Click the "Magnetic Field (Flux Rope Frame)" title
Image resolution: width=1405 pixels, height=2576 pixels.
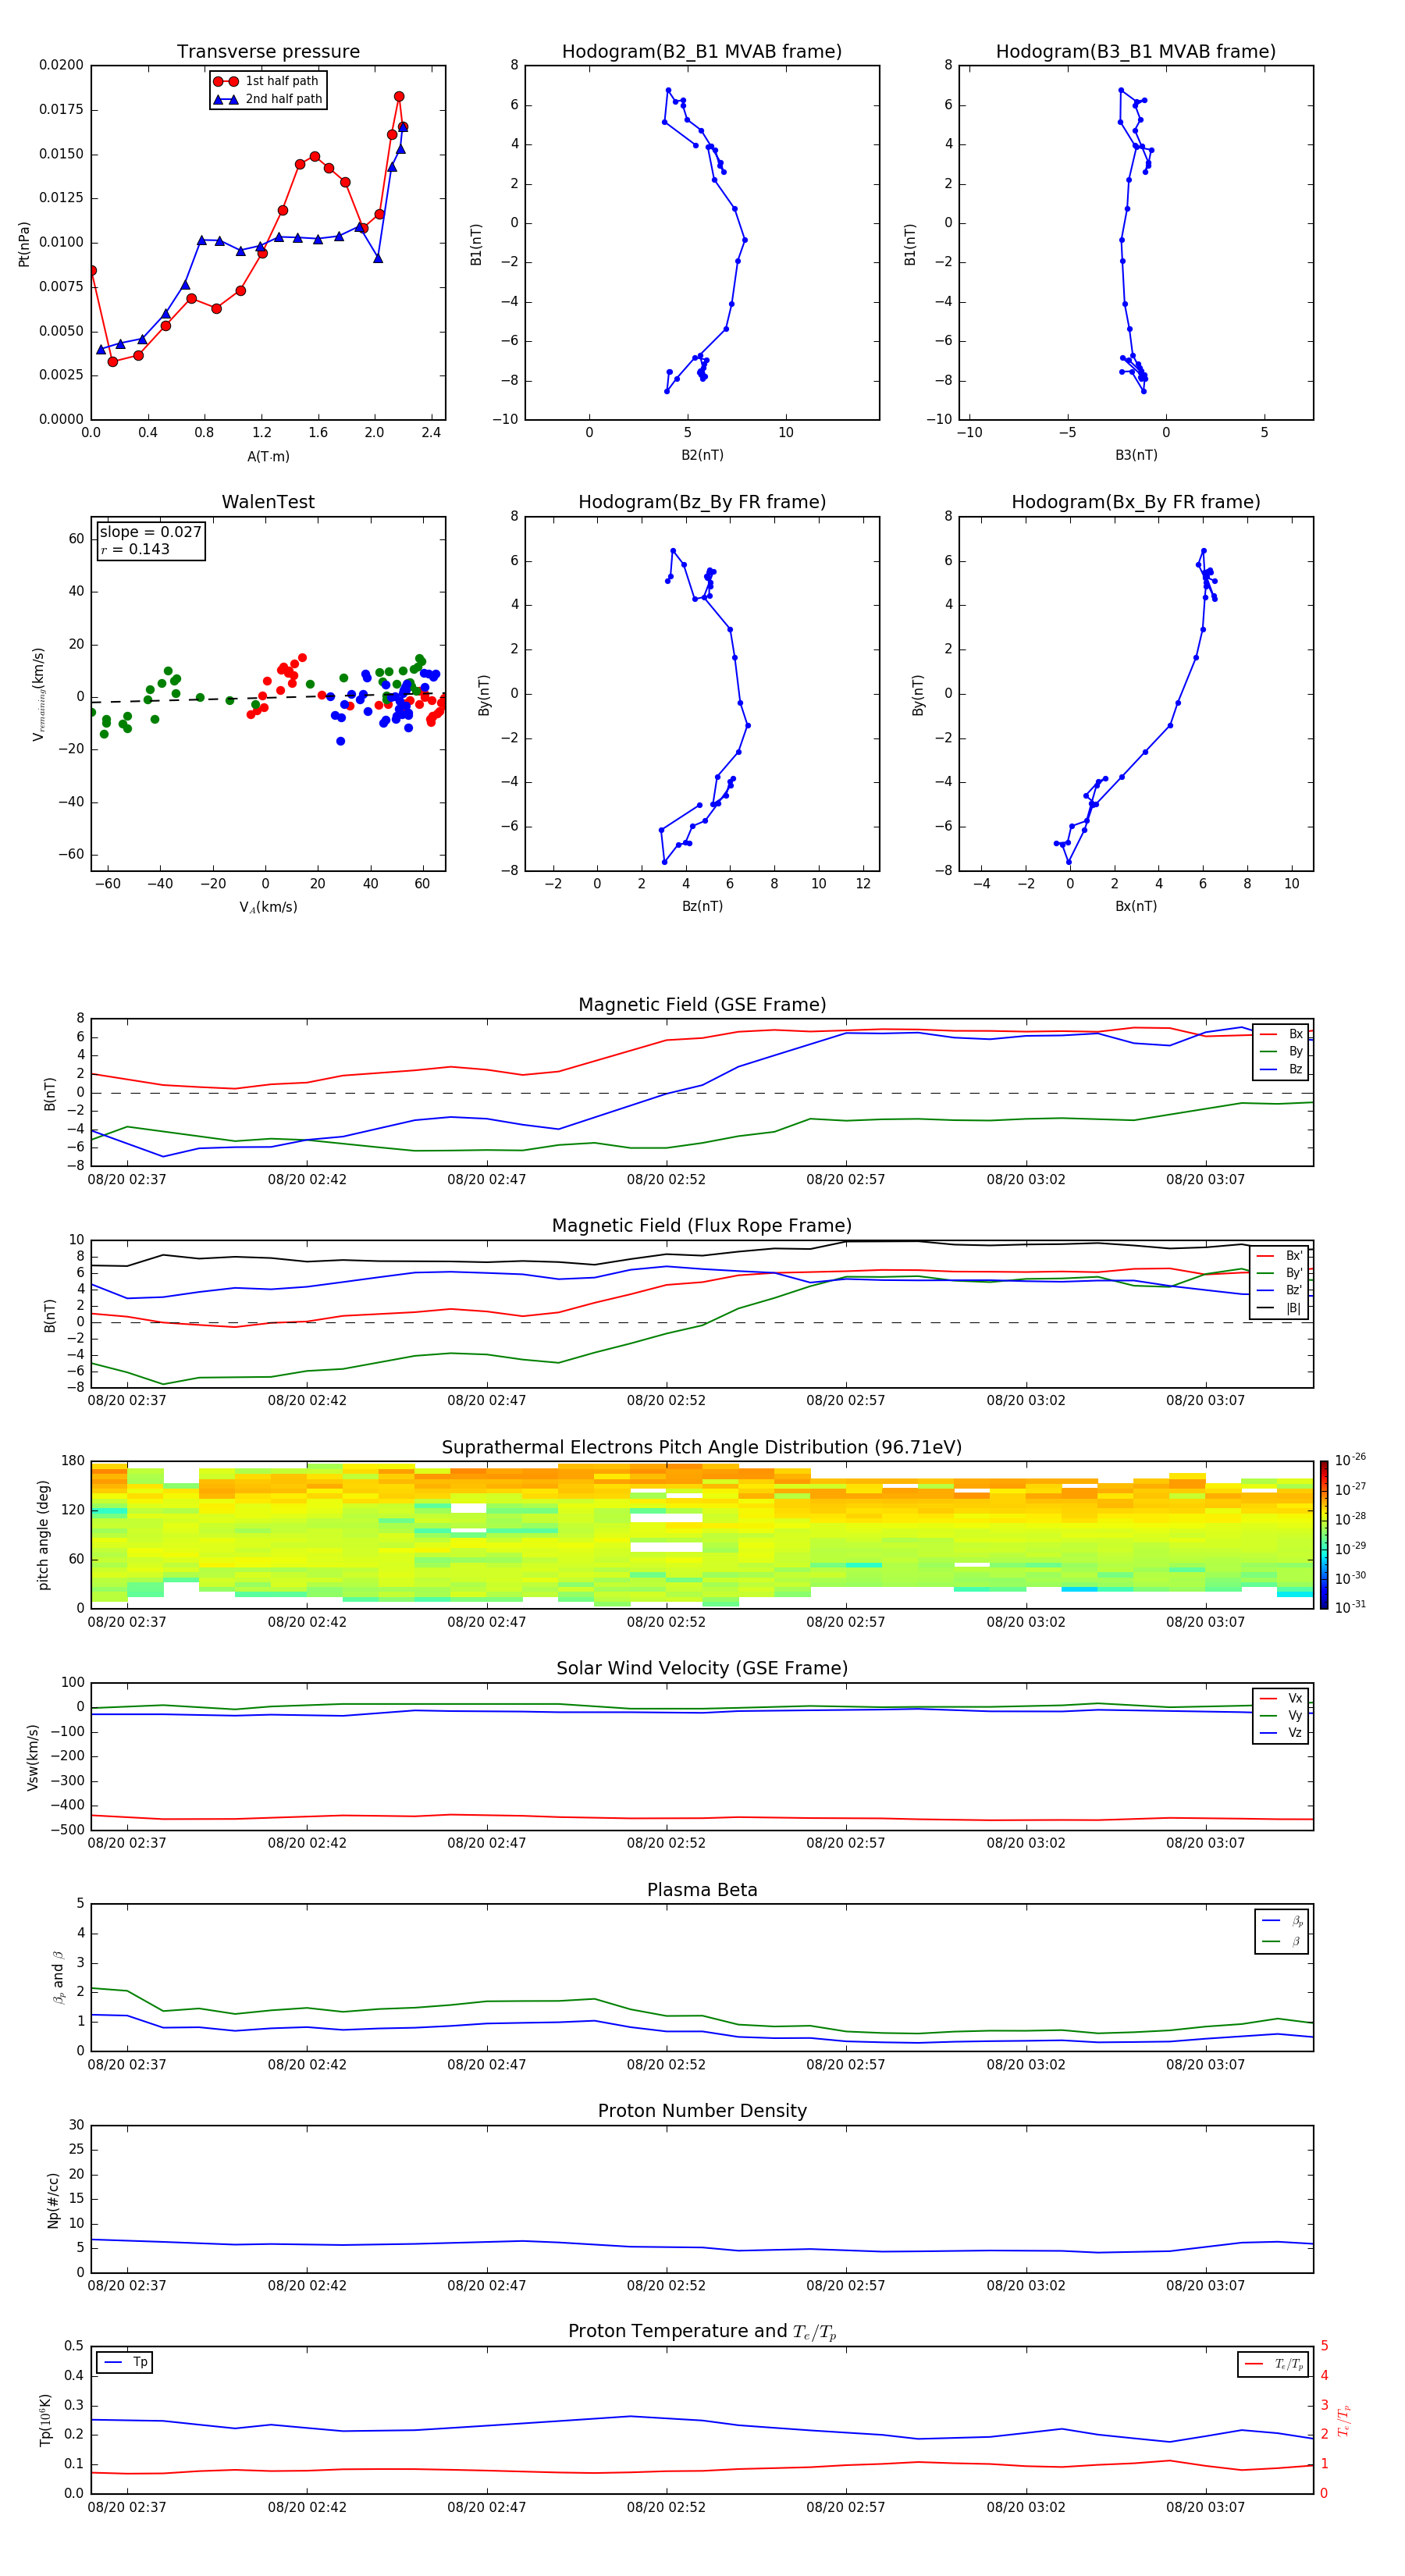click(x=702, y=1226)
